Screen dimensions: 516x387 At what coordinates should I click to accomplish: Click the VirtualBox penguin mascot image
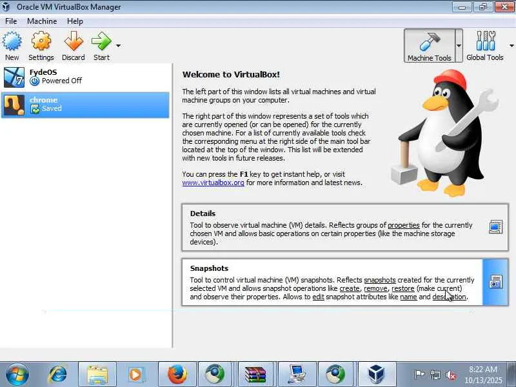444,133
